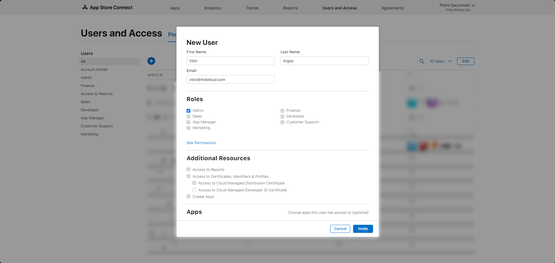Toggle the Finance role checkbox

pos(282,111)
